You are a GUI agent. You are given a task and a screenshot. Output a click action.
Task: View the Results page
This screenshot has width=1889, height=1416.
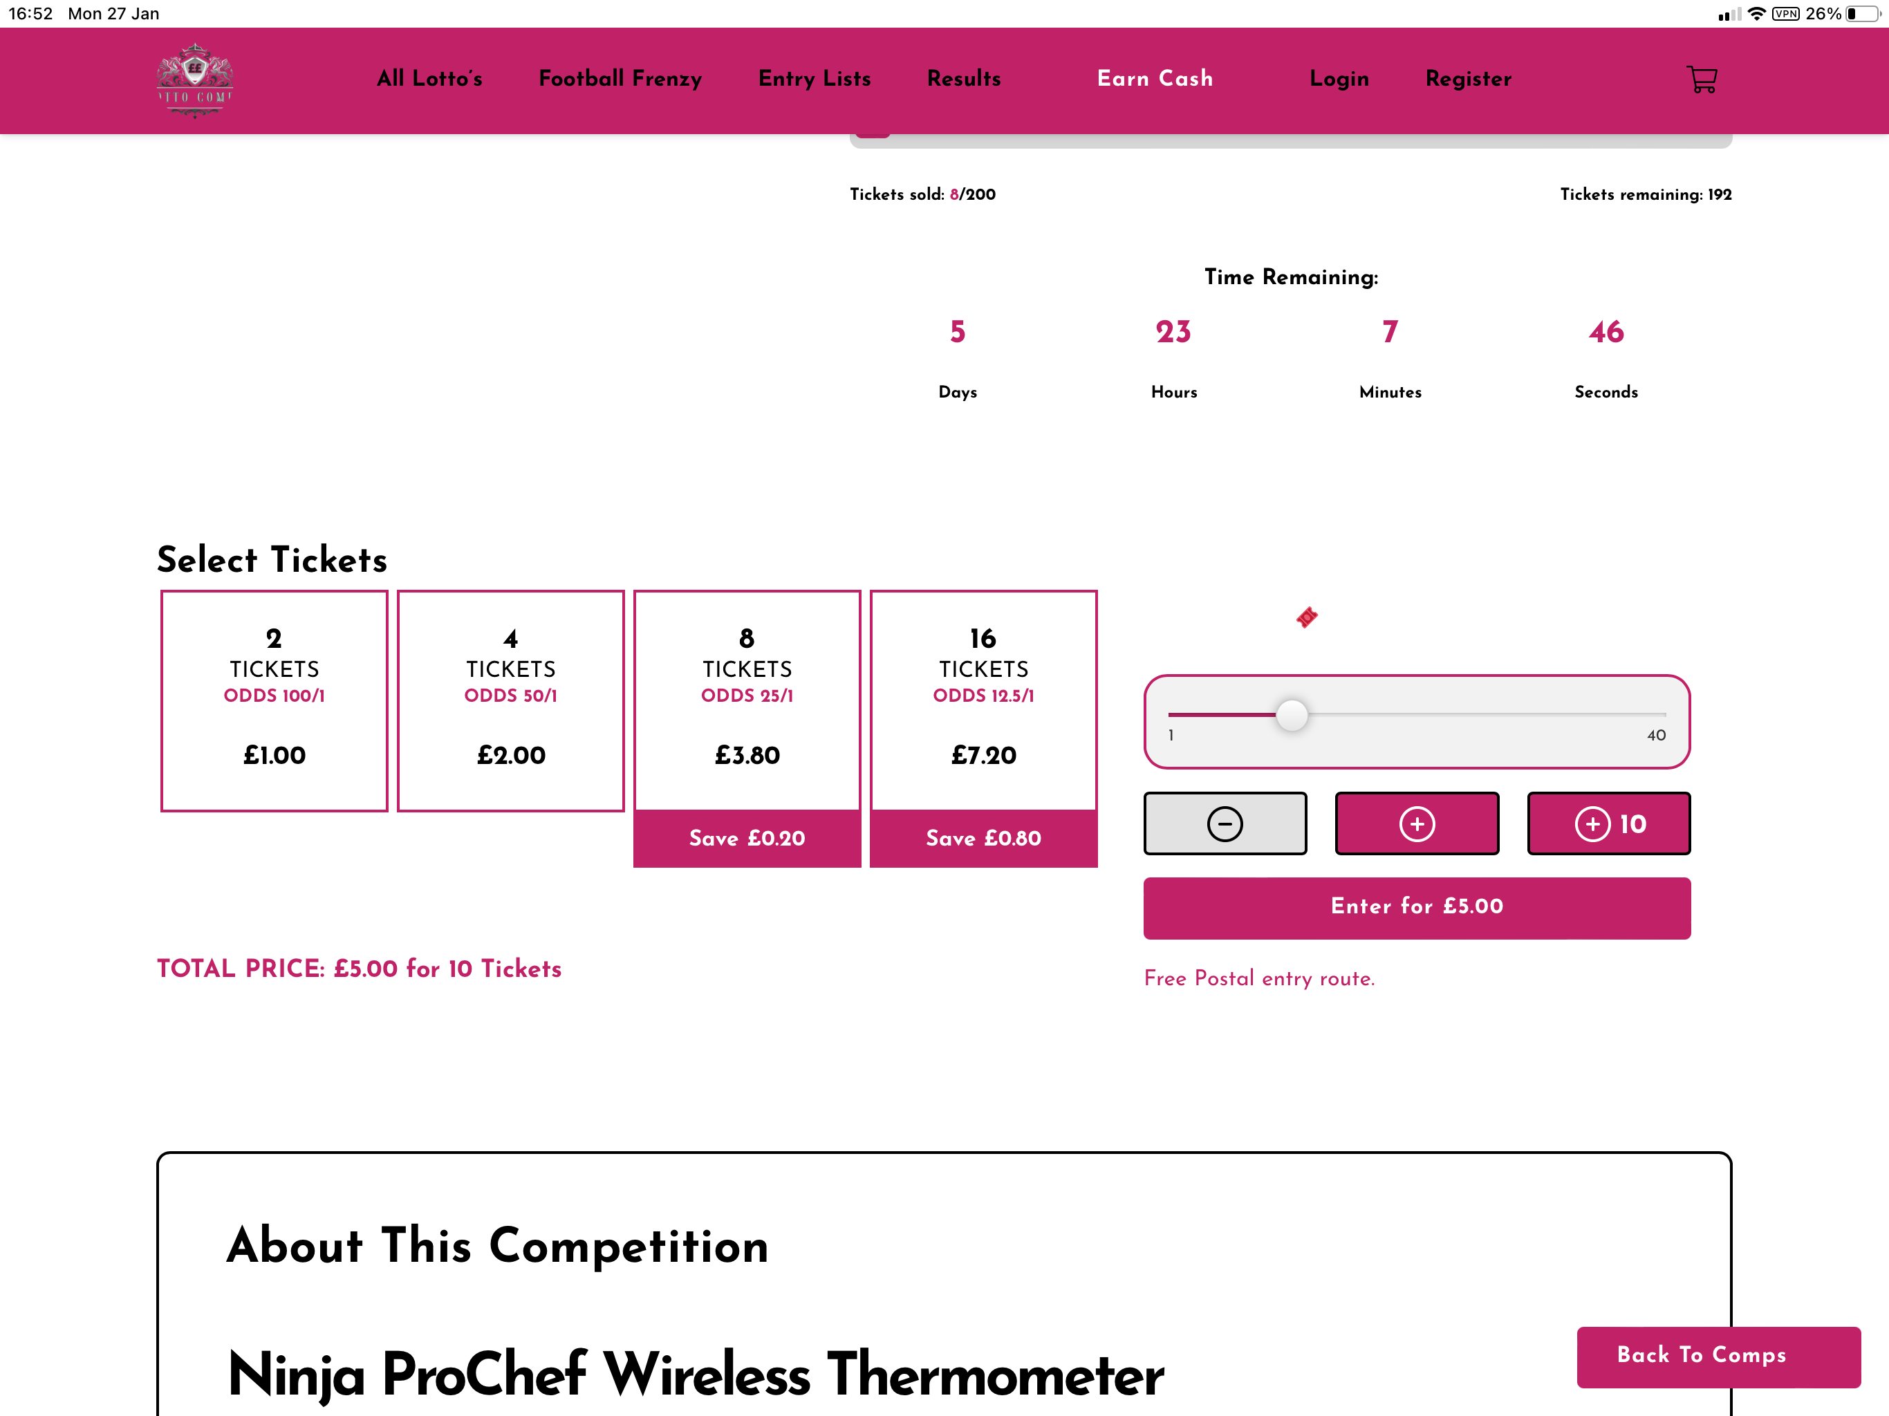coord(963,79)
